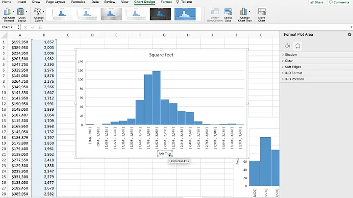Open the Quick Layout dropdown arrow
This screenshot has height=198, width=353.
pos(26,11)
